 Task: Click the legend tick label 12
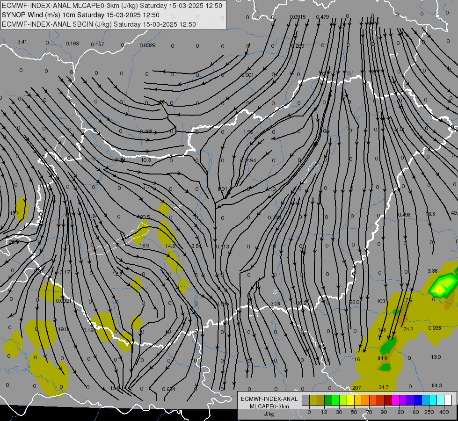coord(324,412)
